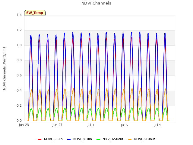The height and width of the screenshot is (145, 193).
Task: Click the 0.6 y-axis tick label
Action: (x=19, y=75)
